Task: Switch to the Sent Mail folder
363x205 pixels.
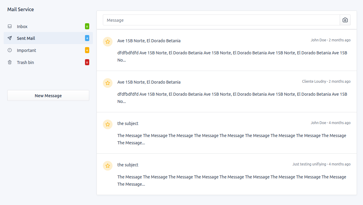Action: [x=26, y=38]
